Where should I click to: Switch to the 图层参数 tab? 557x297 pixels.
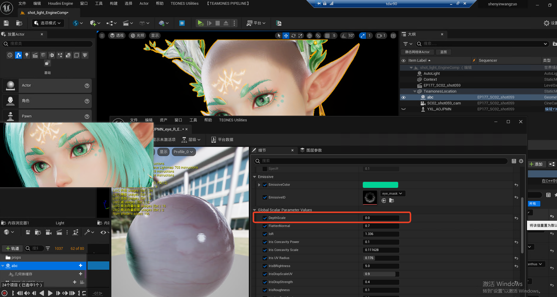[x=311, y=150]
